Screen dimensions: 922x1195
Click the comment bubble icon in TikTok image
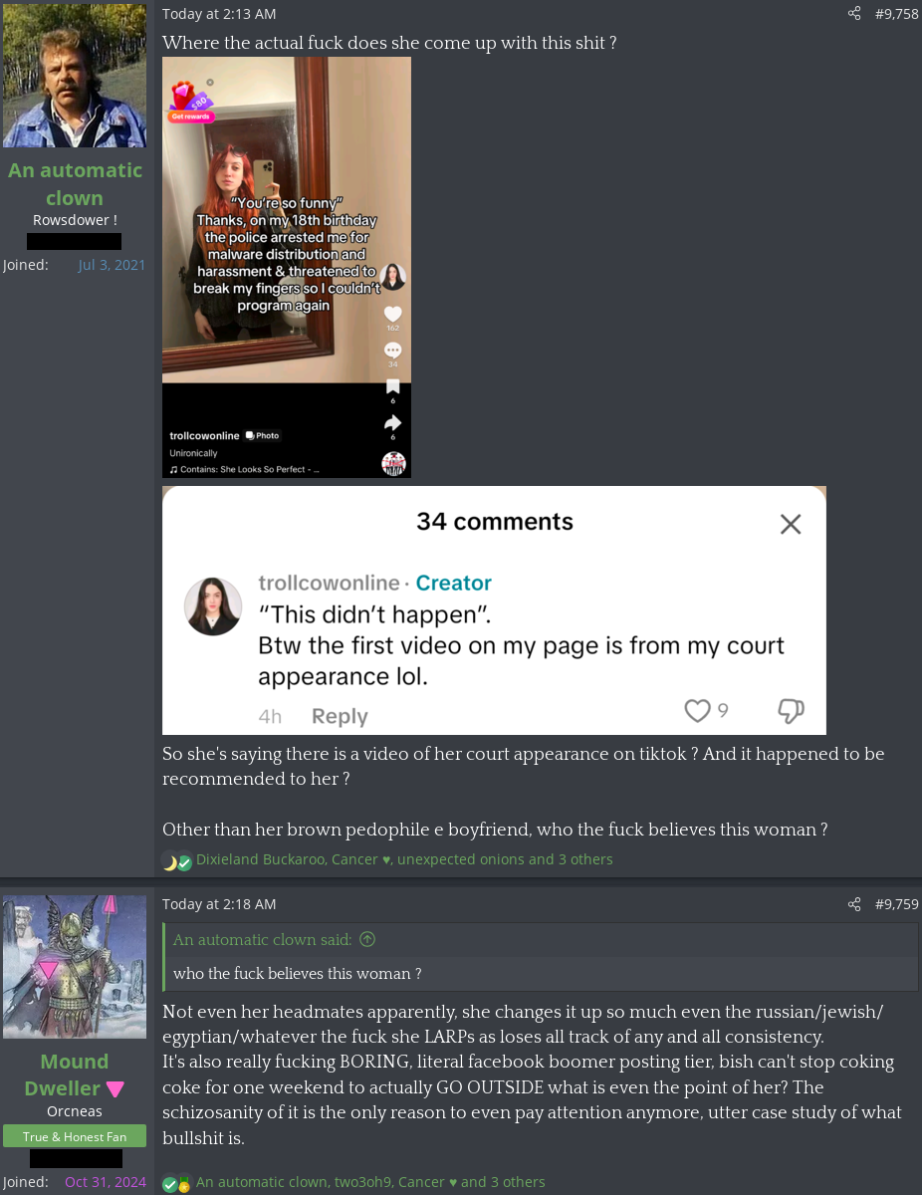392,350
